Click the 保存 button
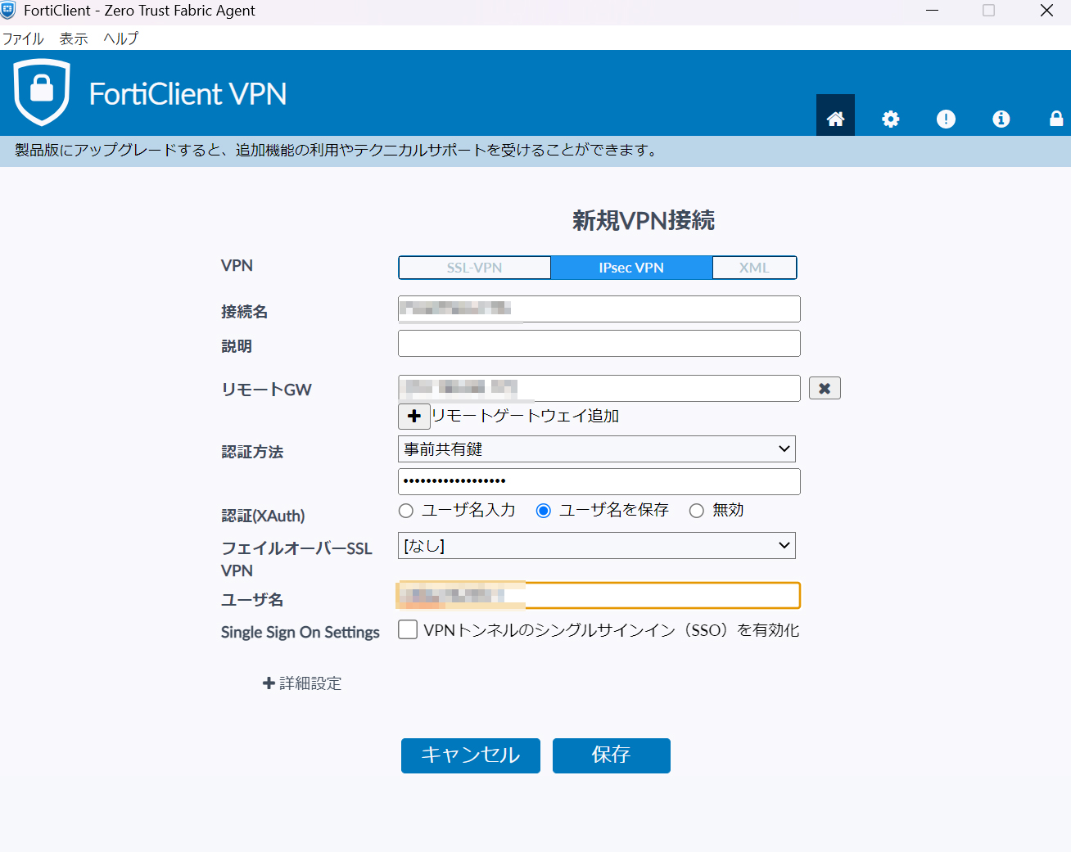This screenshot has height=852, width=1071. (611, 755)
